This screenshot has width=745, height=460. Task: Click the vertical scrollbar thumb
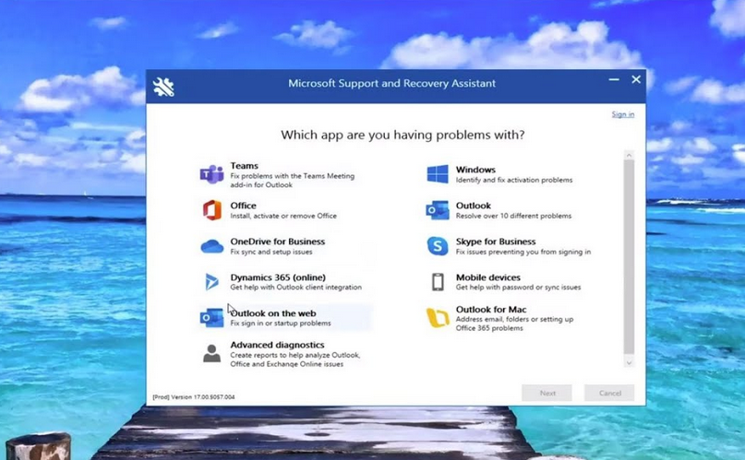[x=629, y=257]
